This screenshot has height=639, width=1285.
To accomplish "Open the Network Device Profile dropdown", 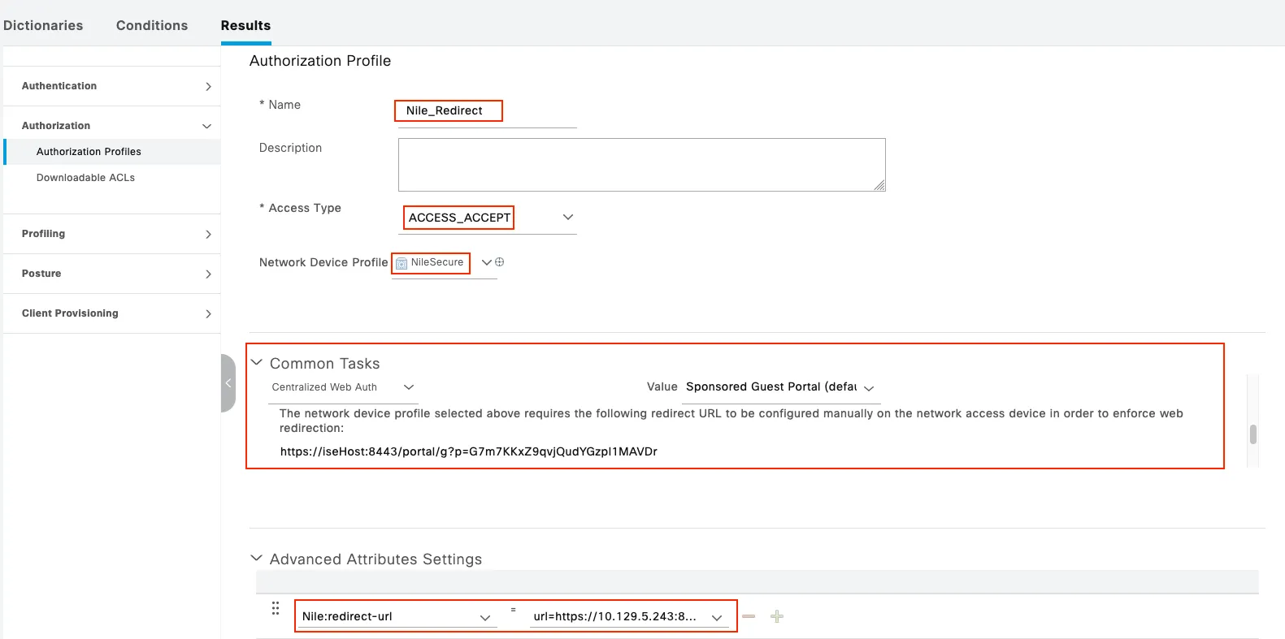I will [x=487, y=262].
